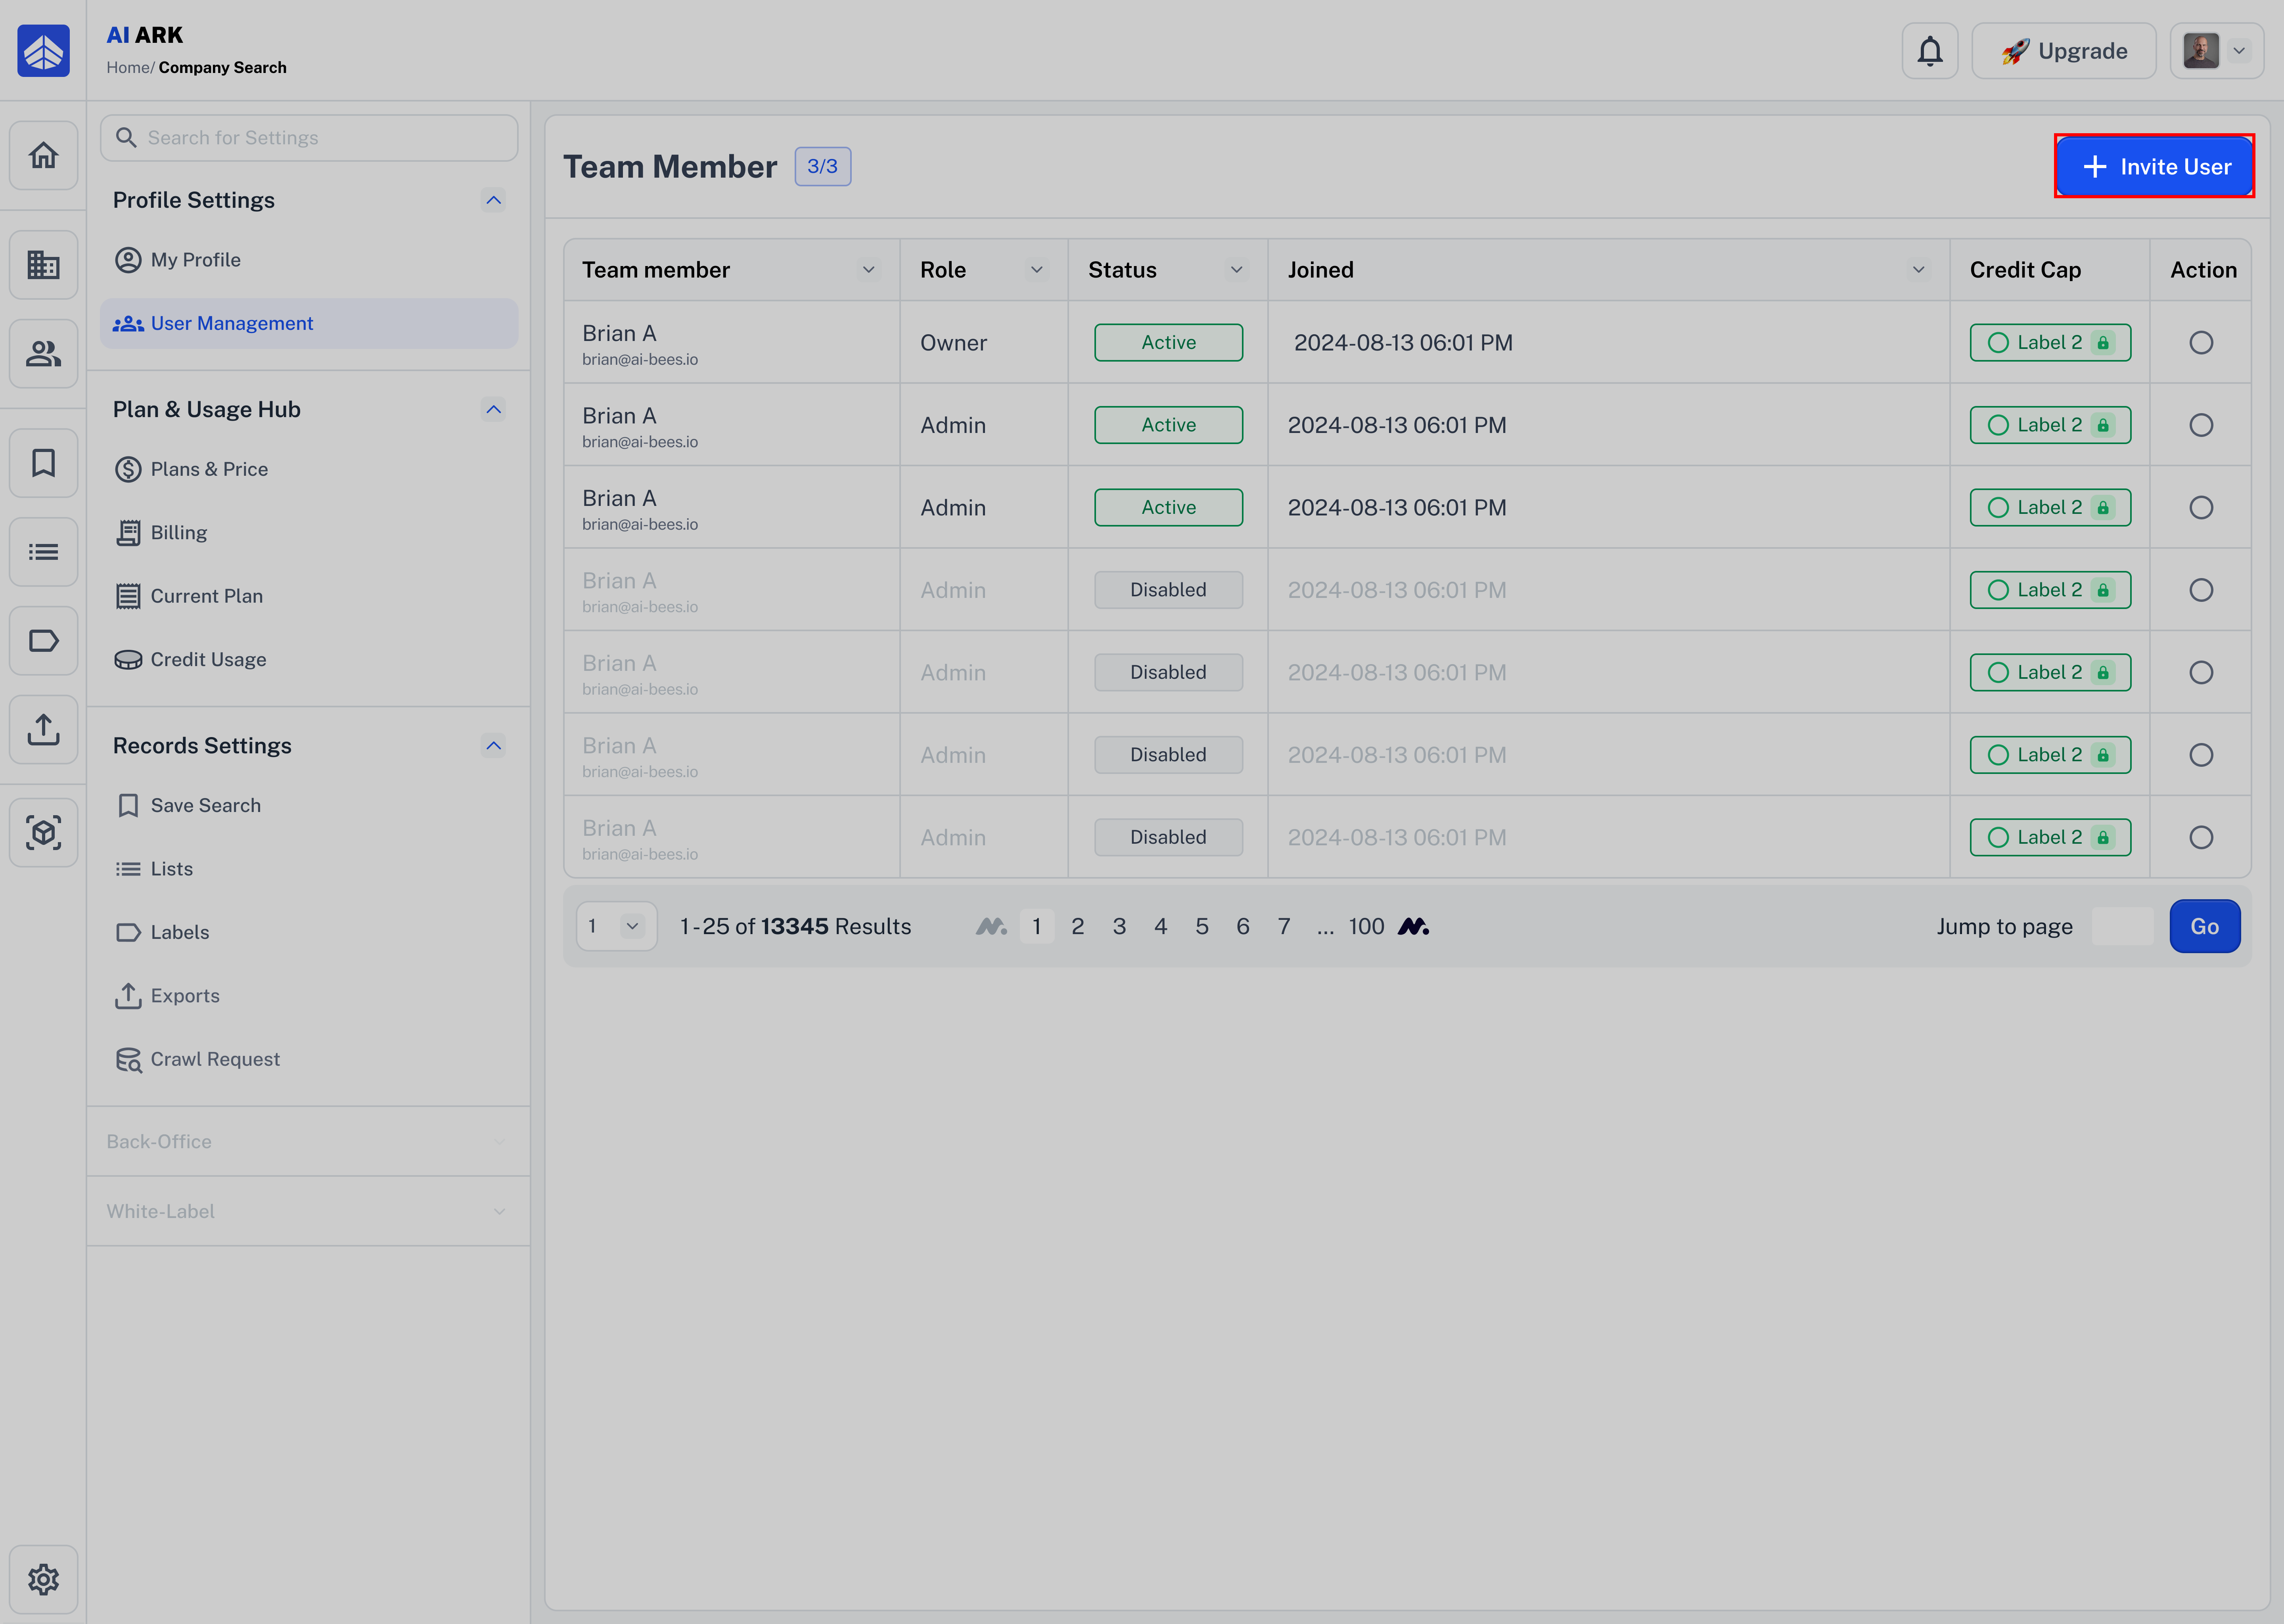Open Crawl Request setting

point(309,1059)
